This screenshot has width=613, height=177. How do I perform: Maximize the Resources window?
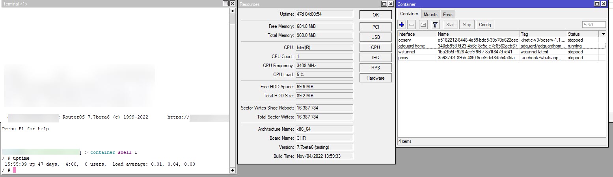(384, 4)
